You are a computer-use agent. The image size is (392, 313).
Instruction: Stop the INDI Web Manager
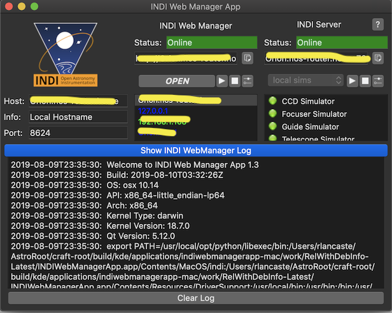(235, 81)
